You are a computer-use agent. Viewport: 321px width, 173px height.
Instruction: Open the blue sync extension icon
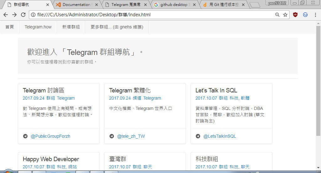point(305,15)
